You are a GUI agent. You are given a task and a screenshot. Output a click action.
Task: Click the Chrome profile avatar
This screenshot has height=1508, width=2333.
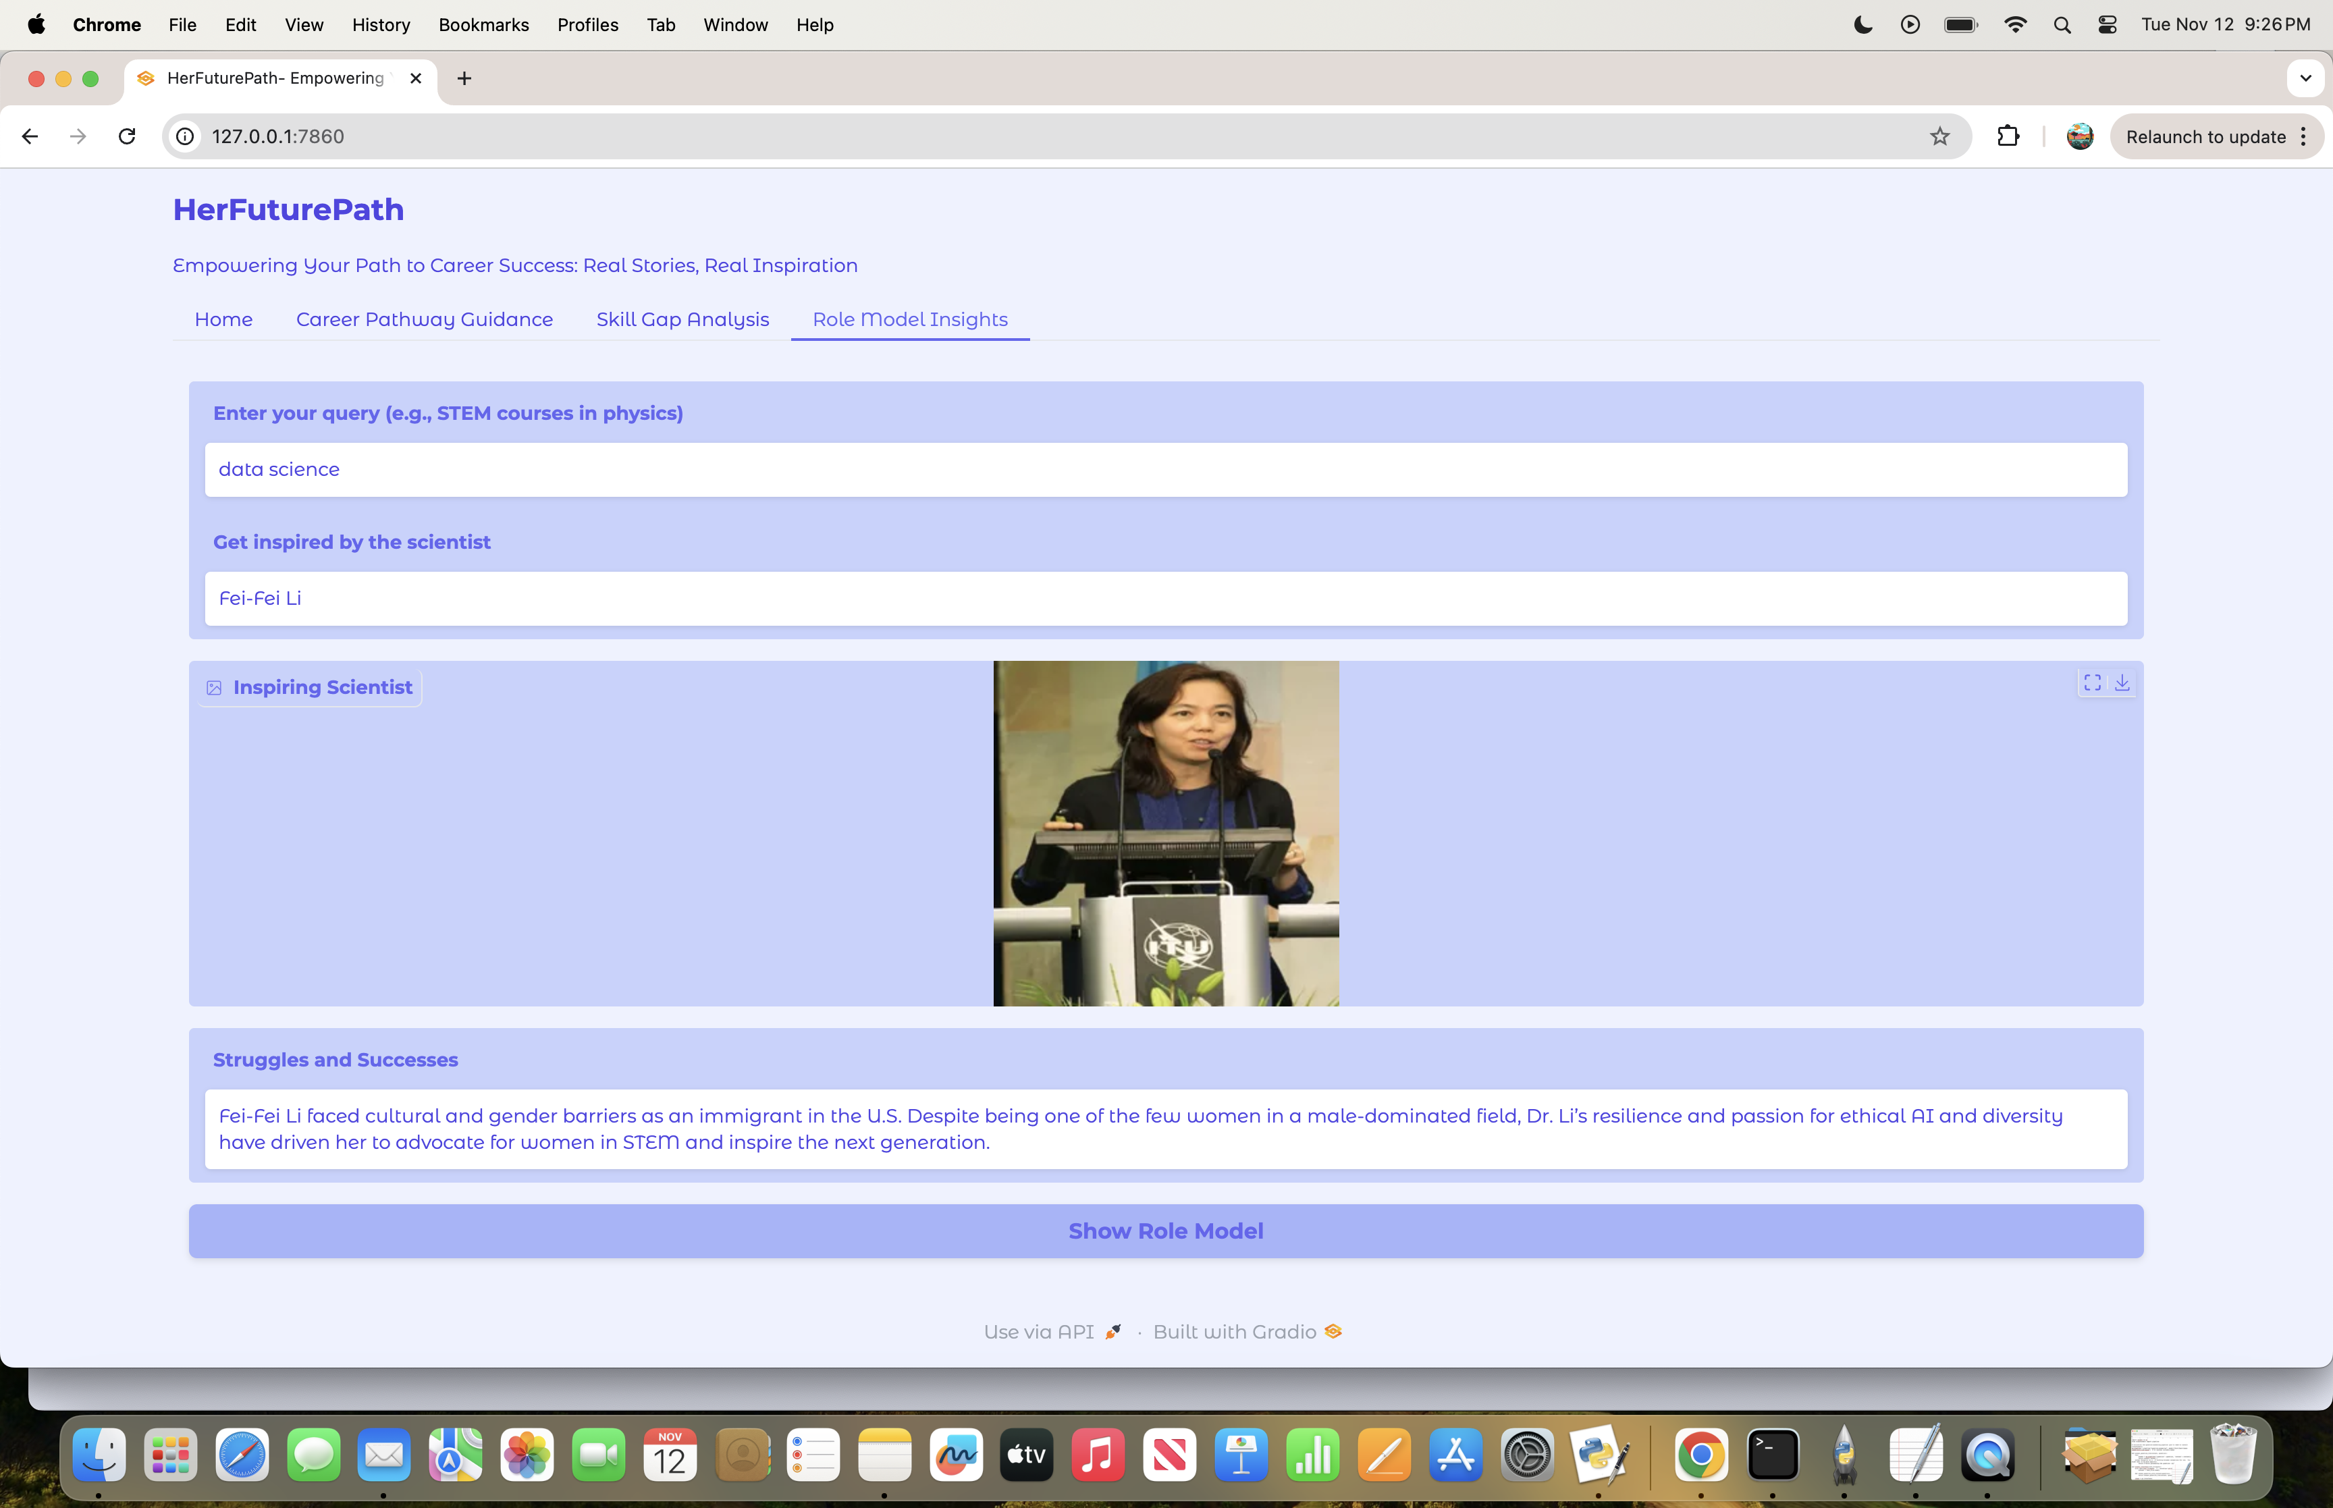coord(2079,136)
